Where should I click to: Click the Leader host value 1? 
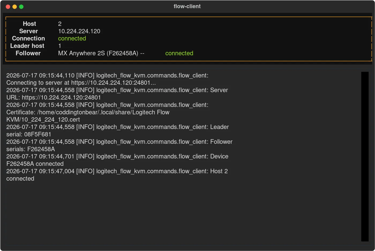(x=59, y=46)
